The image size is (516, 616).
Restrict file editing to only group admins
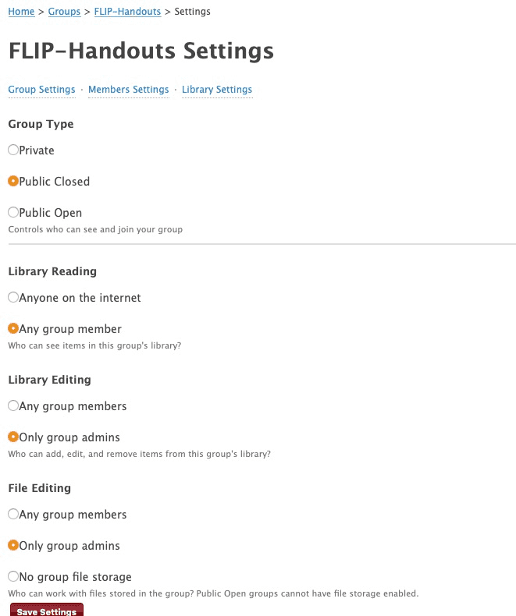pyautogui.click(x=13, y=545)
